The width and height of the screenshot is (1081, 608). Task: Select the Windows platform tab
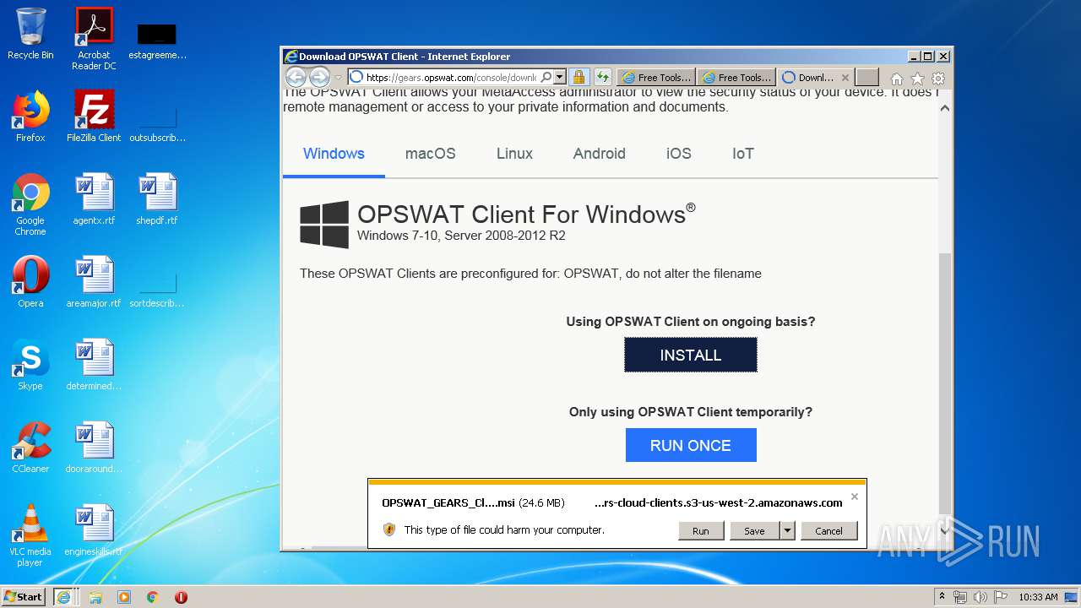coord(334,154)
